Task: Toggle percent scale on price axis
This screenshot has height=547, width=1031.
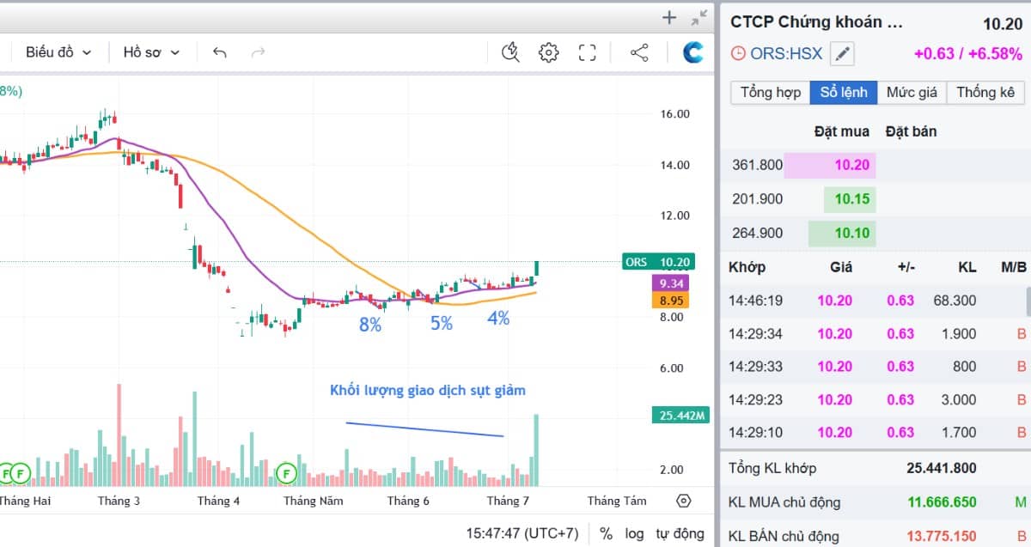Action: (606, 533)
